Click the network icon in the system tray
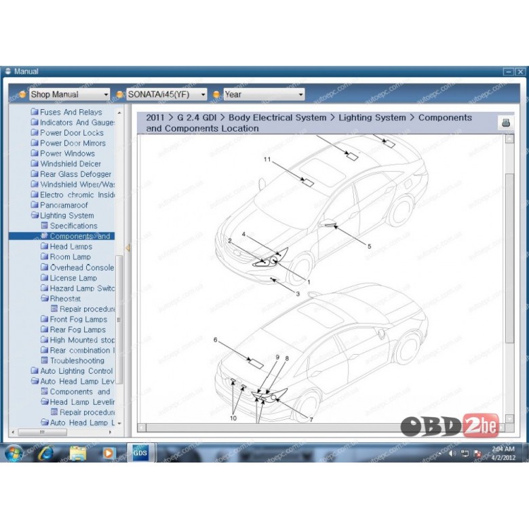 coord(465,454)
